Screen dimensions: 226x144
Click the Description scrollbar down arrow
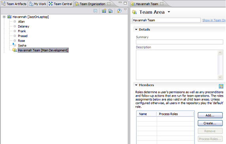(220, 77)
